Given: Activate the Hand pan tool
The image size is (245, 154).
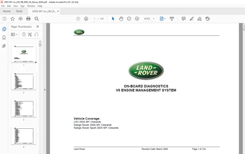Looking at the screenshot, I should pos(121,19).
